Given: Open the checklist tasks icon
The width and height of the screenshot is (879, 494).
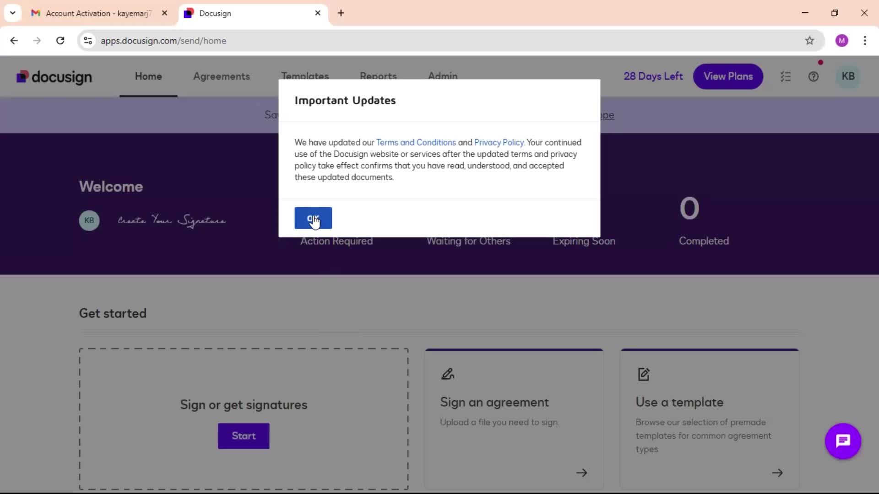Looking at the screenshot, I should pyautogui.click(x=786, y=77).
